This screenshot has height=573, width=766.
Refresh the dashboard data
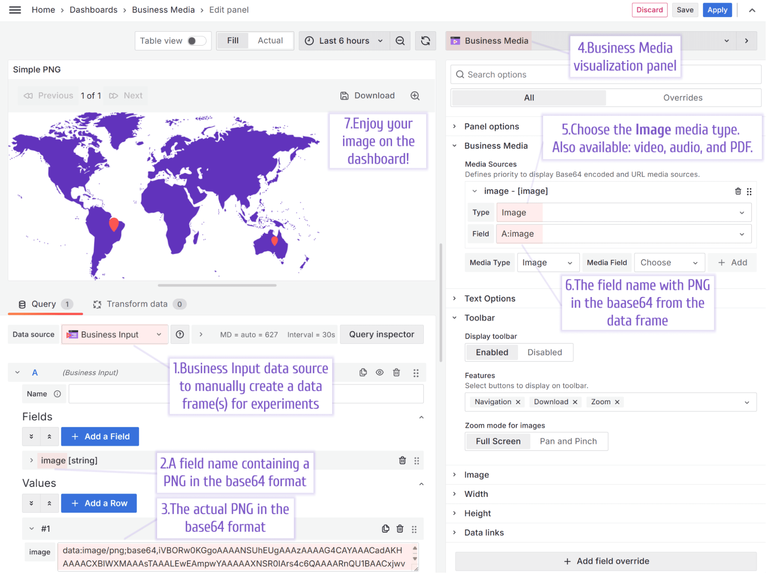[425, 41]
